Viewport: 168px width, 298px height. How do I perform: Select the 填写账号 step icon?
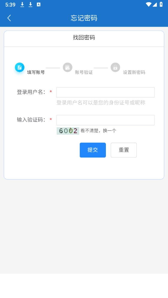(x=19, y=67)
